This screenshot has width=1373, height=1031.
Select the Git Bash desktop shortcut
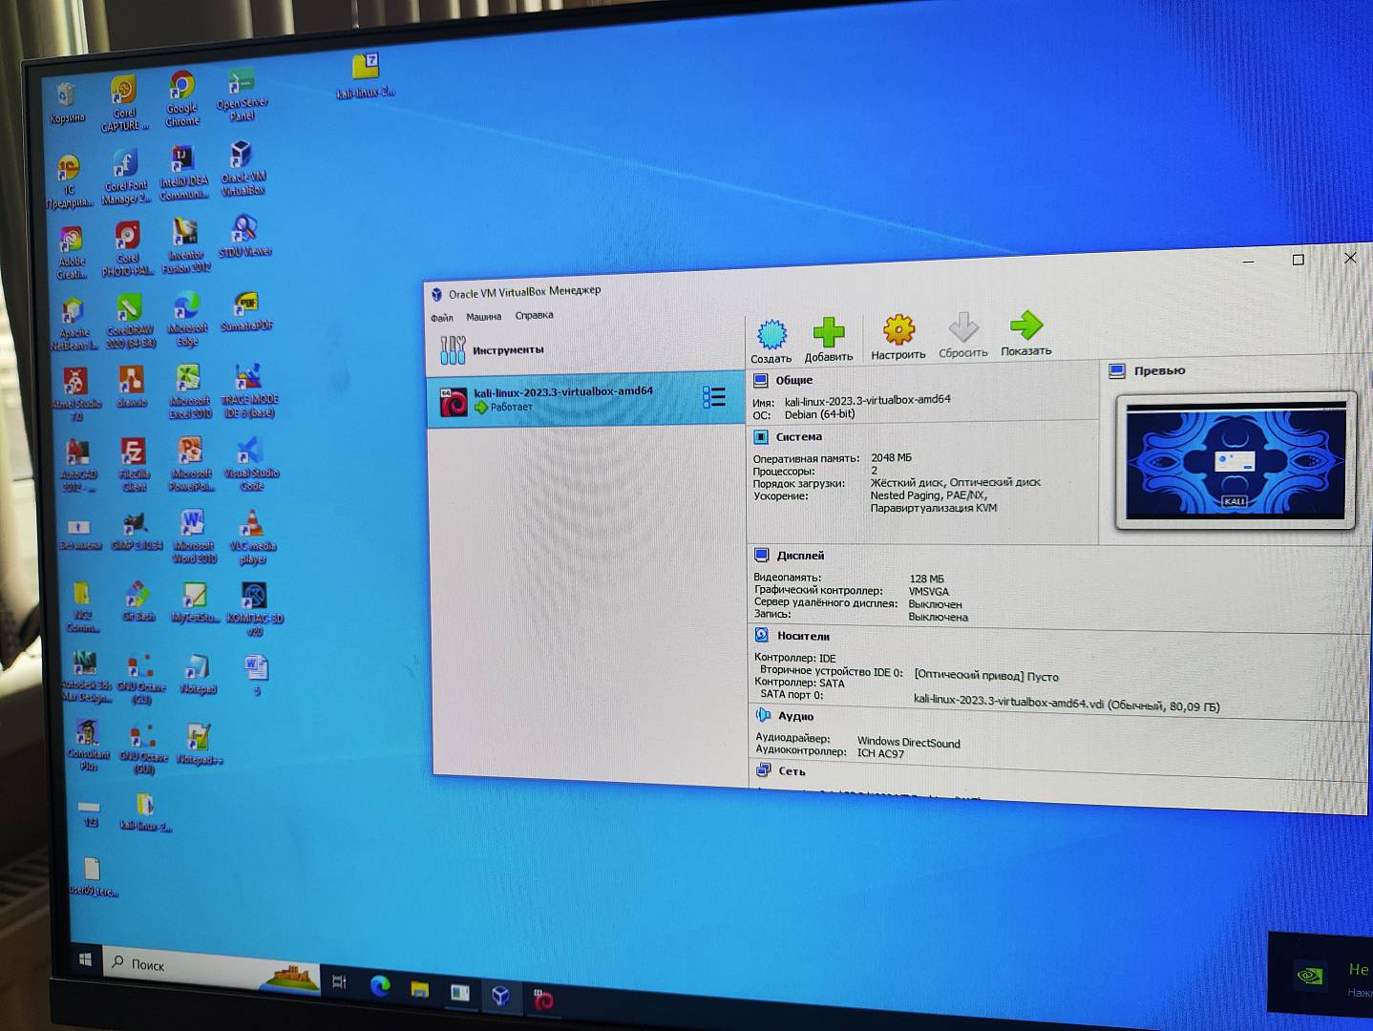click(x=138, y=602)
